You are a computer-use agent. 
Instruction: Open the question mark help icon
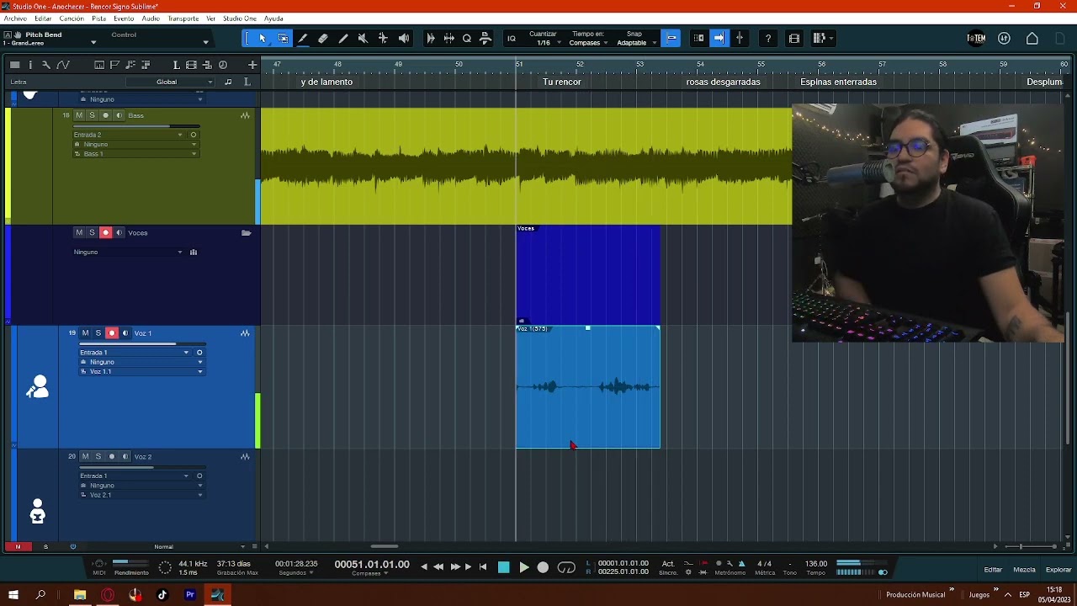[x=768, y=38]
